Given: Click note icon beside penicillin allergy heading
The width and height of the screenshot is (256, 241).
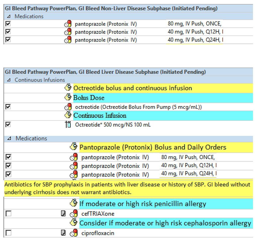Looking at the screenshot, I should click(74, 204).
